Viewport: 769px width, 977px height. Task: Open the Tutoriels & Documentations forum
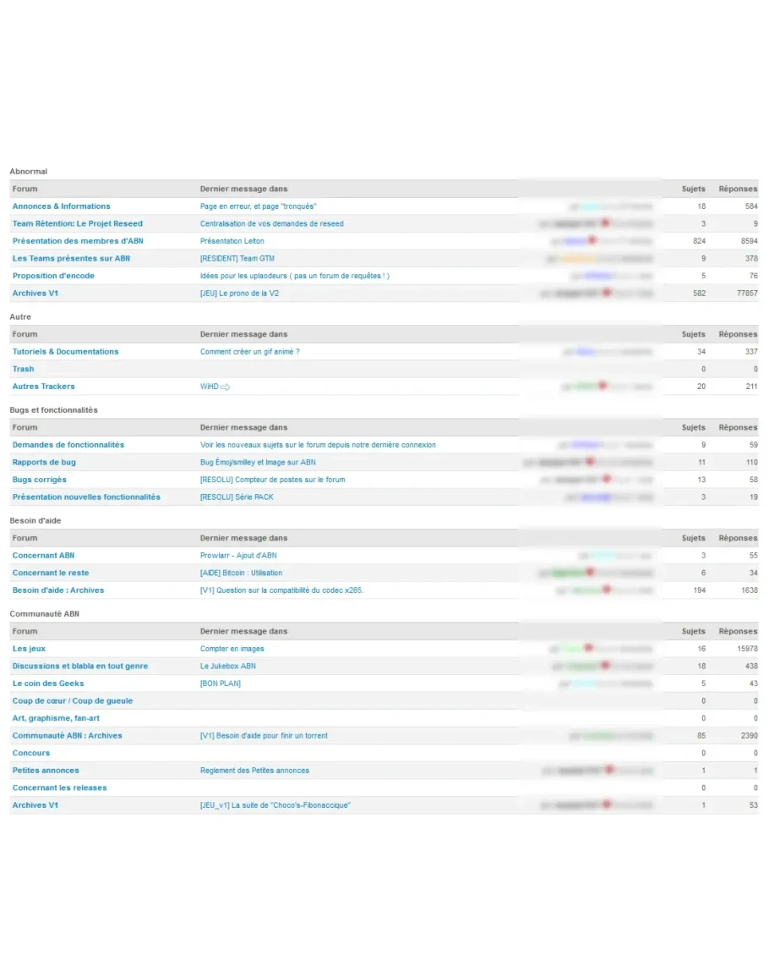65,352
